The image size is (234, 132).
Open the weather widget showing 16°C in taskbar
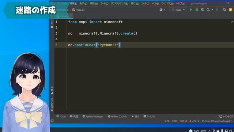[x=197, y=131]
